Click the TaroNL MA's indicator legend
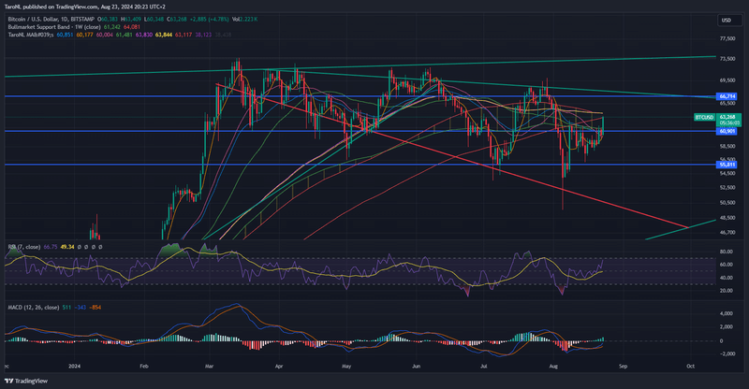This screenshot has width=749, height=389. click(31, 35)
